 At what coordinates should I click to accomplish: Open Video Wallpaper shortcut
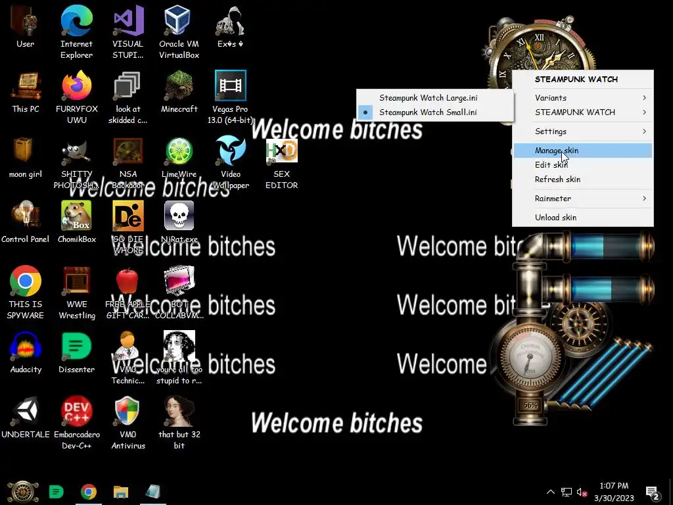[x=231, y=163]
